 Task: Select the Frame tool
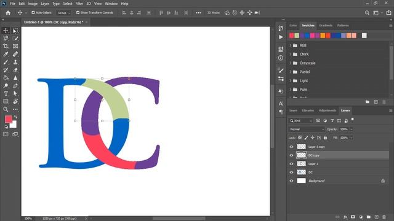(x=15, y=46)
